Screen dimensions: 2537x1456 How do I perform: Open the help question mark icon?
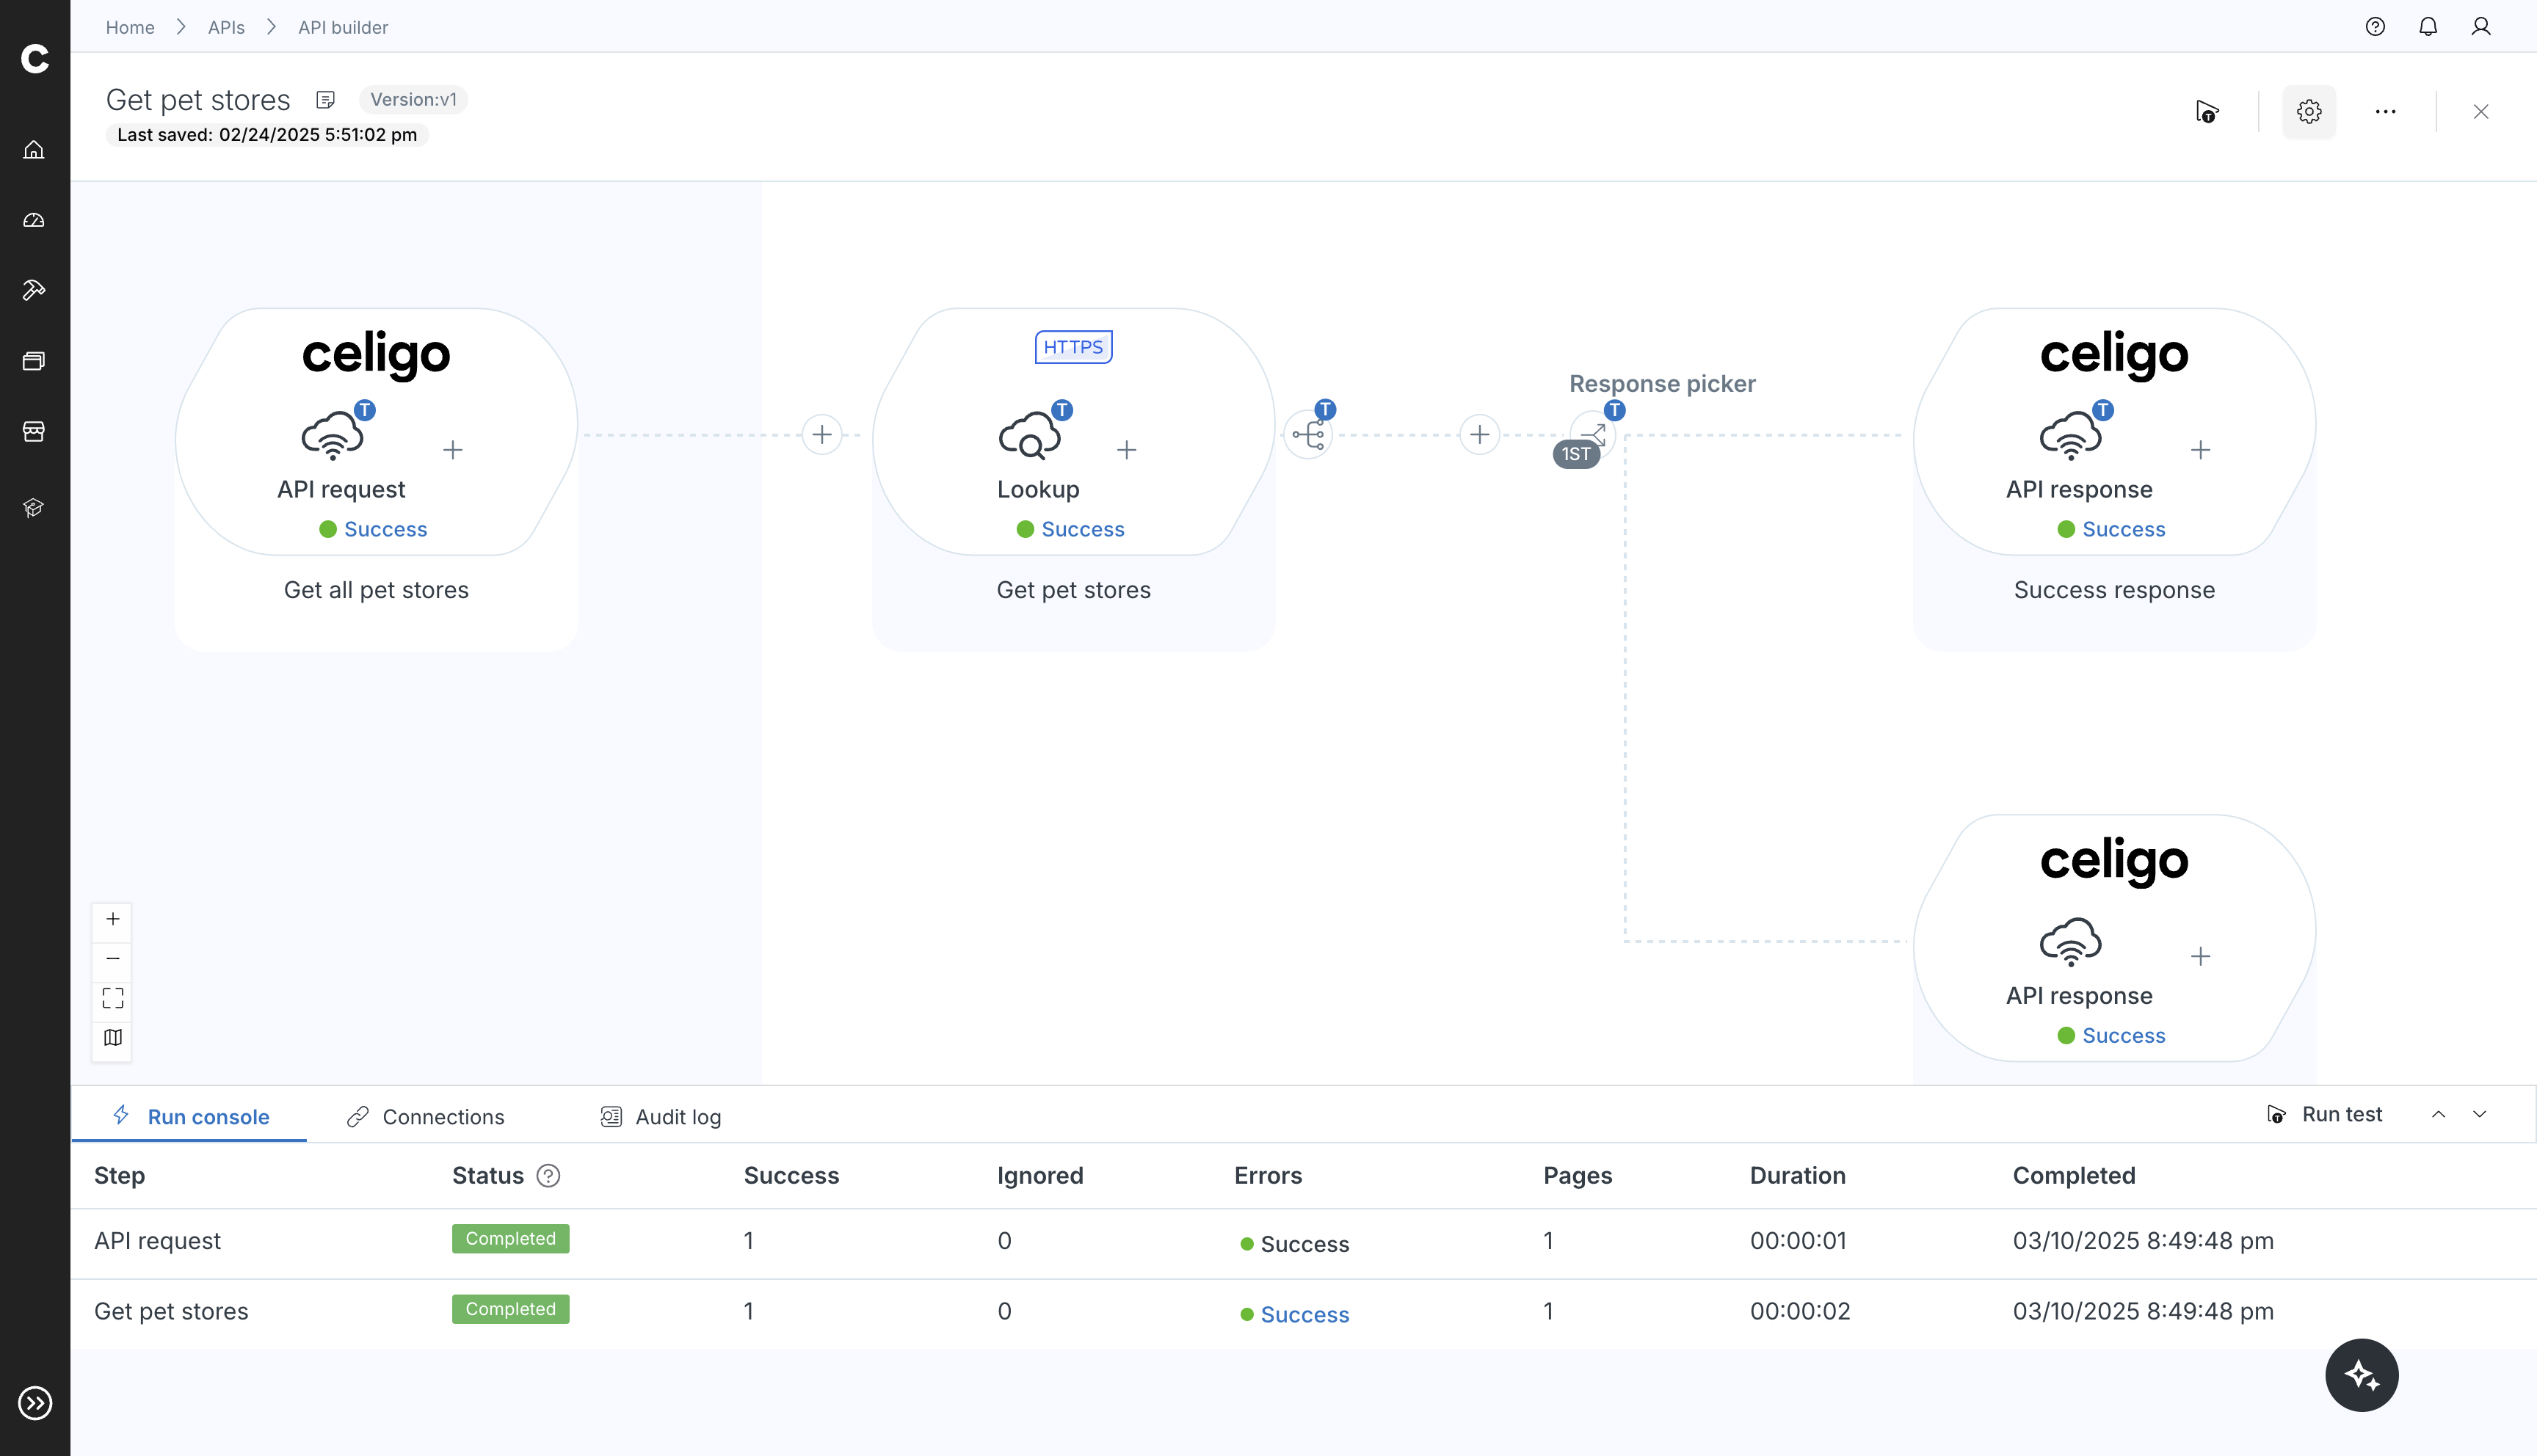2375,27
